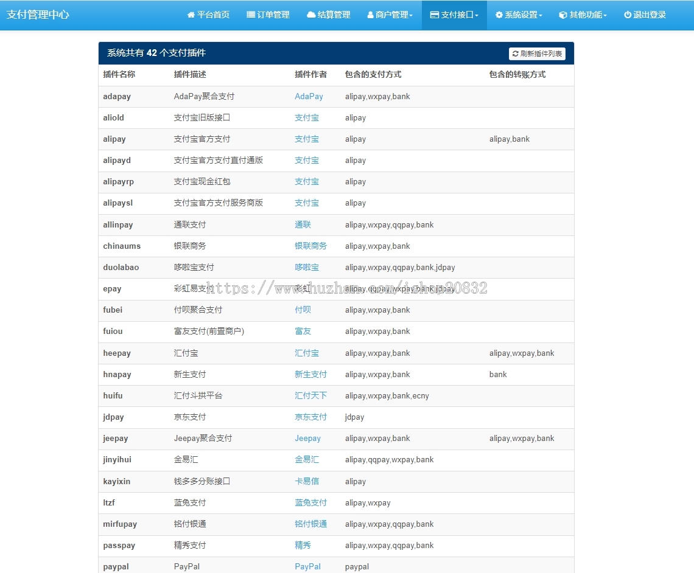Open the 哆啦宝 author link
The height and width of the screenshot is (573, 694).
307,268
